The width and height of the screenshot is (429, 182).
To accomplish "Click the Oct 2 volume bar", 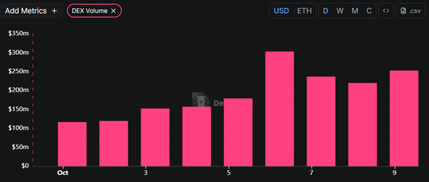I will 114,143.
